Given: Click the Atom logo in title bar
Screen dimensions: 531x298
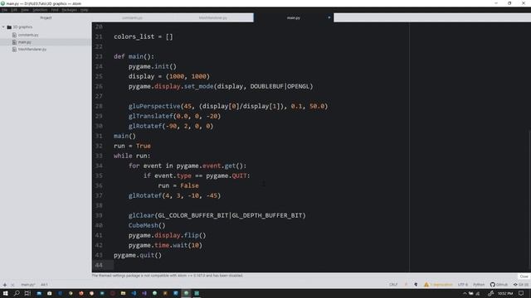Looking at the screenshot, I should tap(2, 3).
